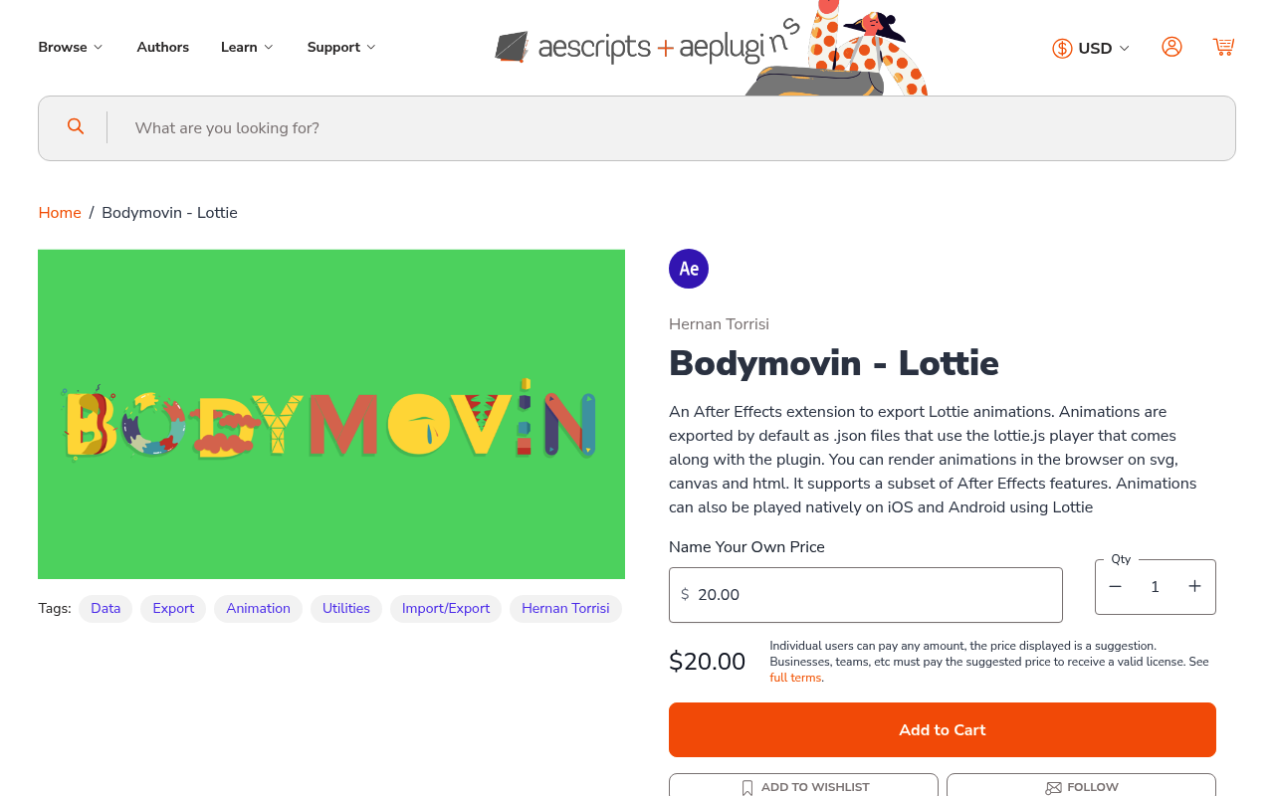Screen dimensions: 1274x796
Task: Click the Add to Cart button
Action: (x=942, y=729)
